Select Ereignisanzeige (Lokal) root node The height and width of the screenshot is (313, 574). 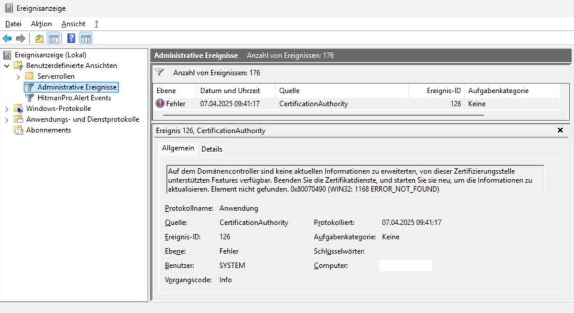tap(50, 55)
